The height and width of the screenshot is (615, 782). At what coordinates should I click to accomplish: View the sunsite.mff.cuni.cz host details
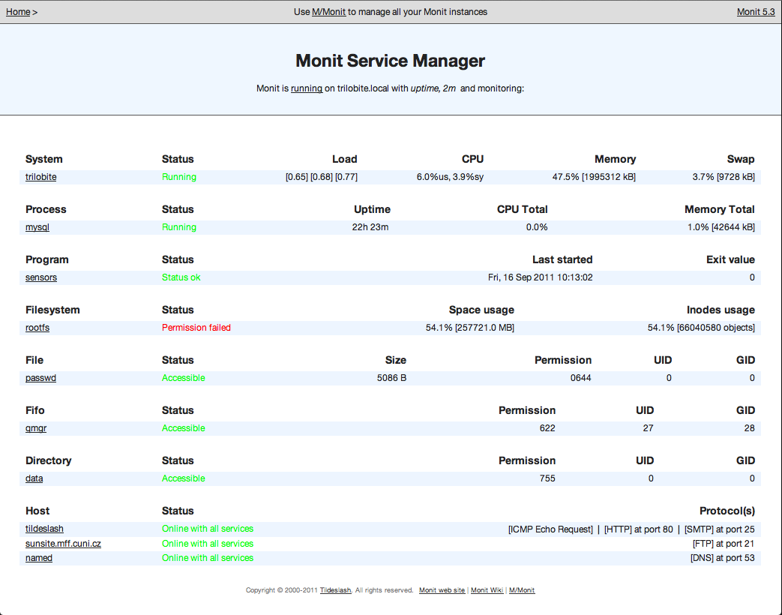(x=63, y=544)
